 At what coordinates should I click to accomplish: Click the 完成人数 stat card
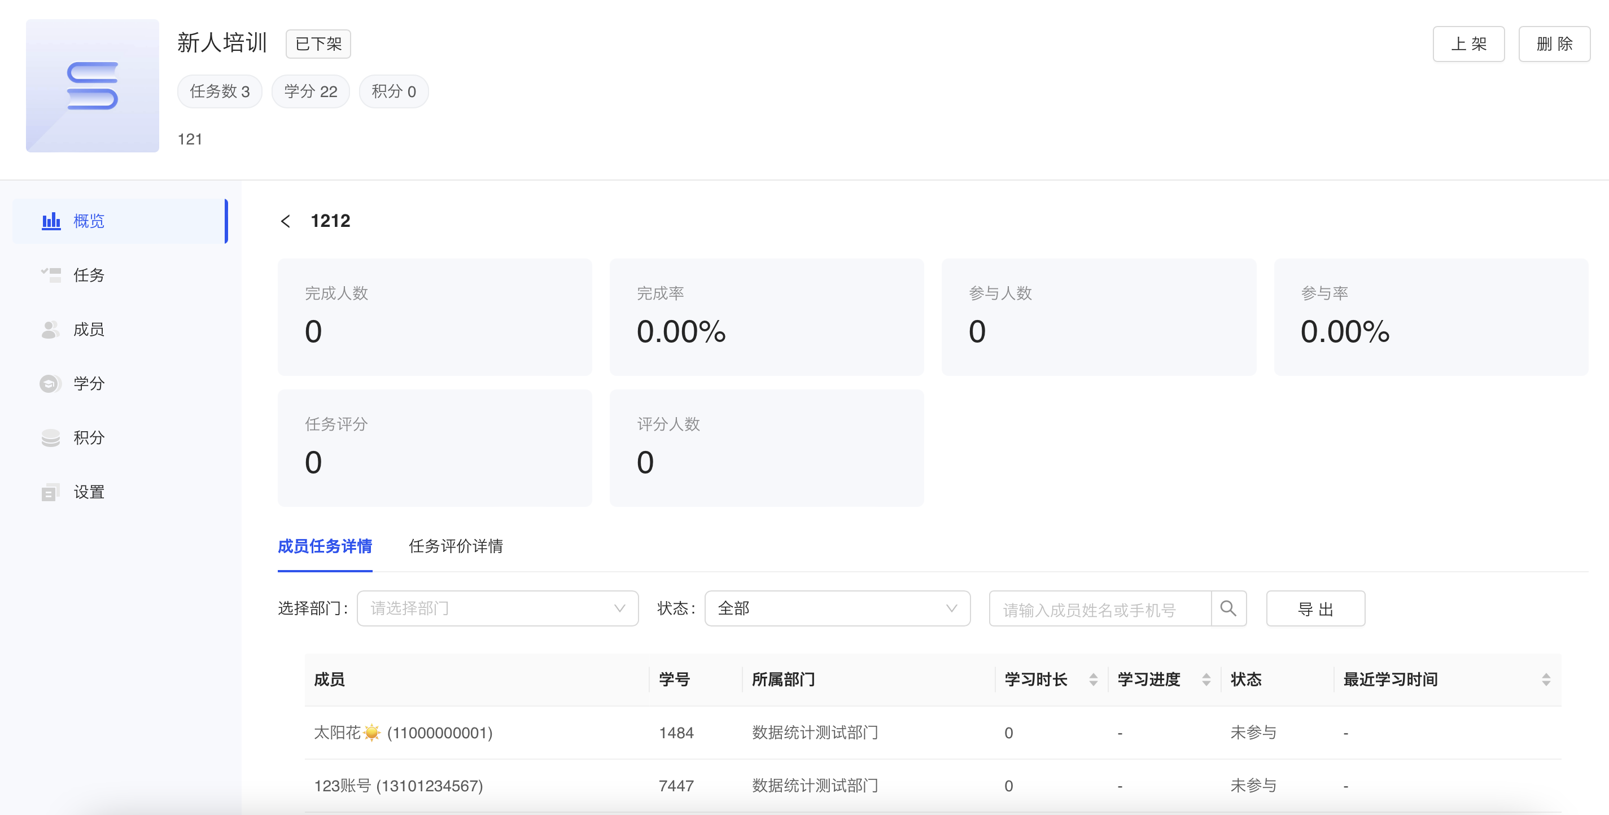pyautogui.click(x=435, y=317)
